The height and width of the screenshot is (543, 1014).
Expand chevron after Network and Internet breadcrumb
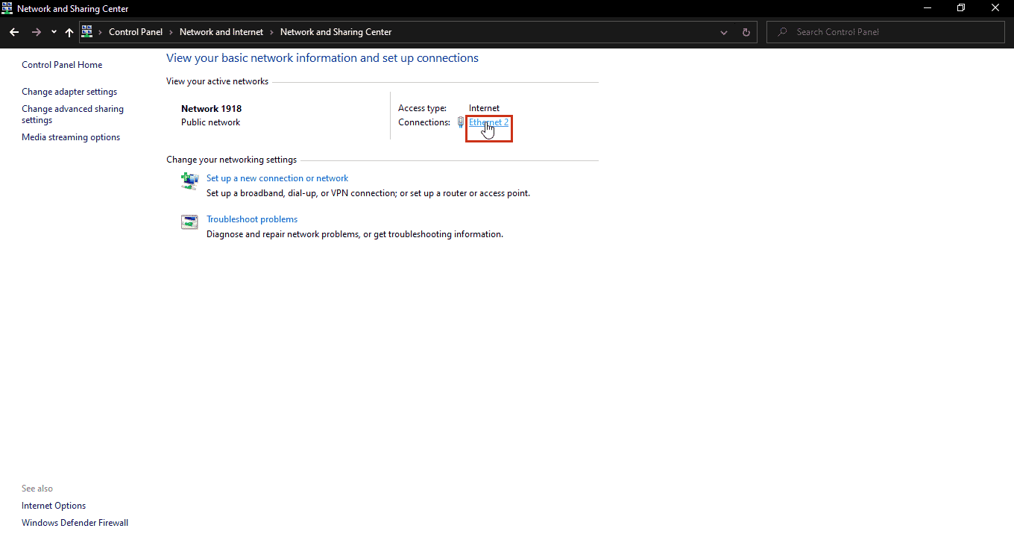coord(272,32)
